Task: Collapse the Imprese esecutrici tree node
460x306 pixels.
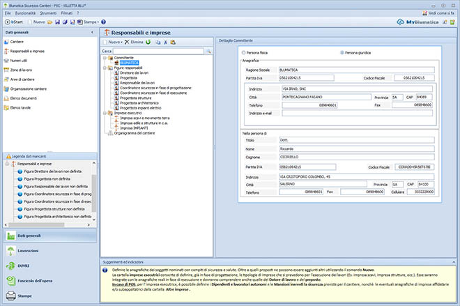Action: coord(103,112)
